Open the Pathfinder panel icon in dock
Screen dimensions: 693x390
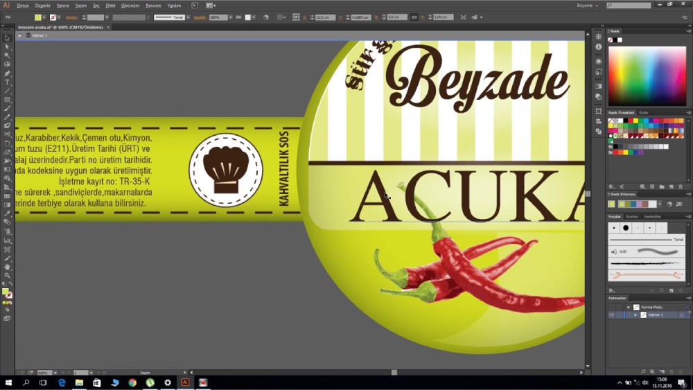[x=599, y=131]
